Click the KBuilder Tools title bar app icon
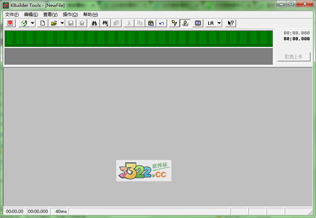Viewport: 316px width, 218px height. pos(6,6)
